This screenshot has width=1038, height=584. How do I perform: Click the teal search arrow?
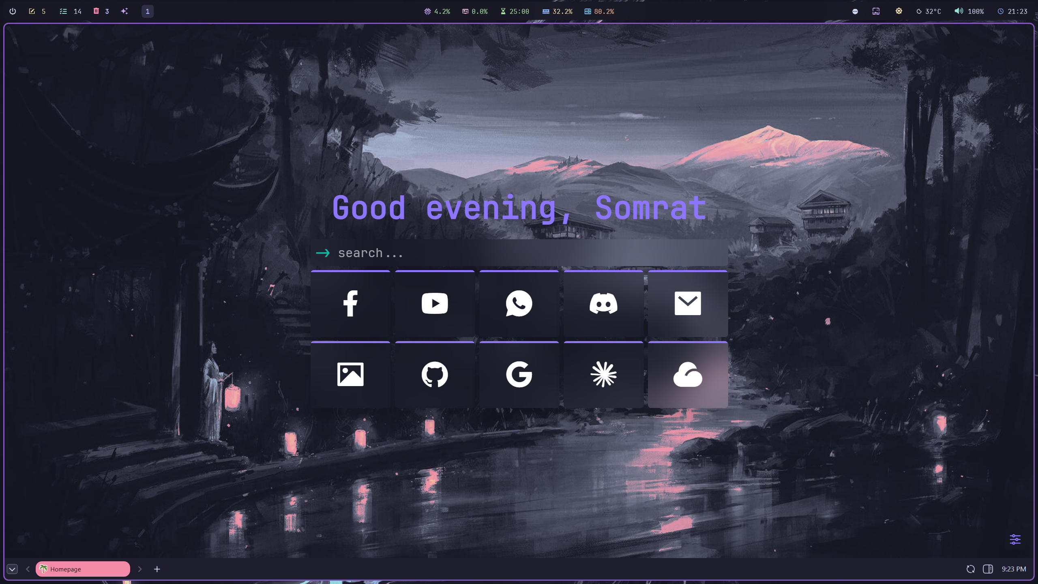click(323, 253)
